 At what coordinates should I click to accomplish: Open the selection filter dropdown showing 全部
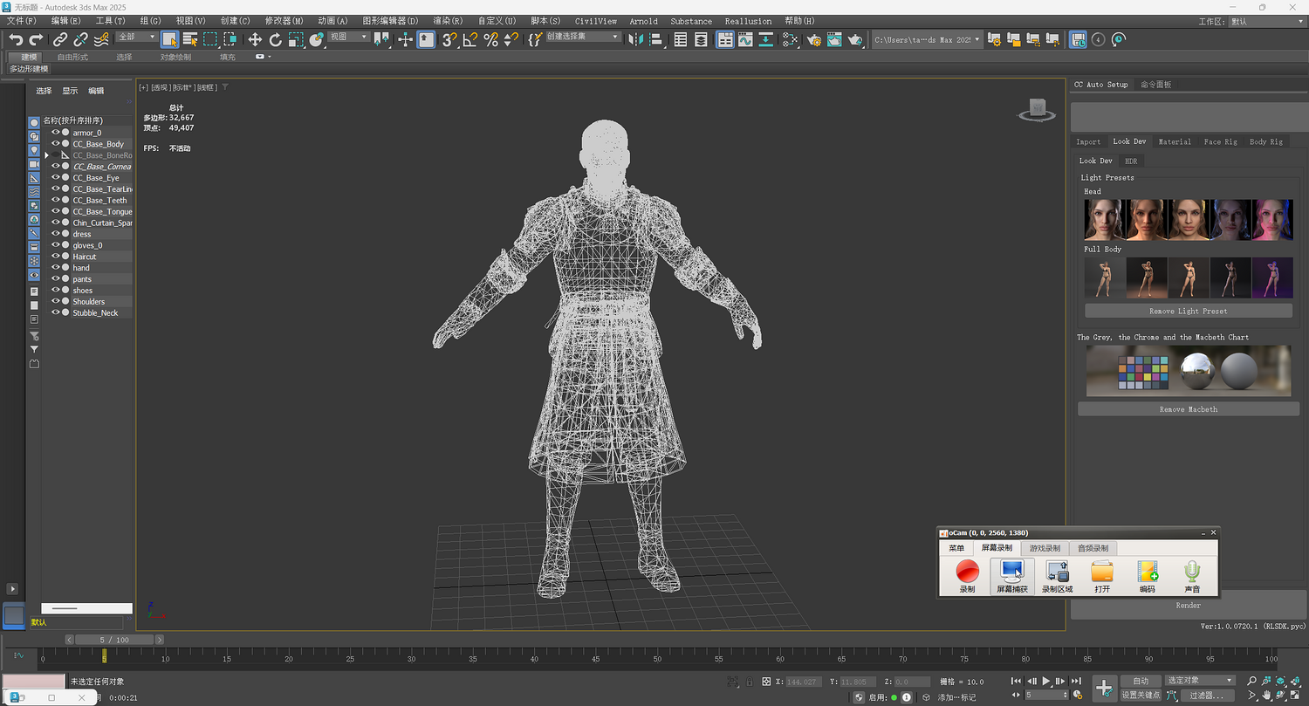click(137, 38)
